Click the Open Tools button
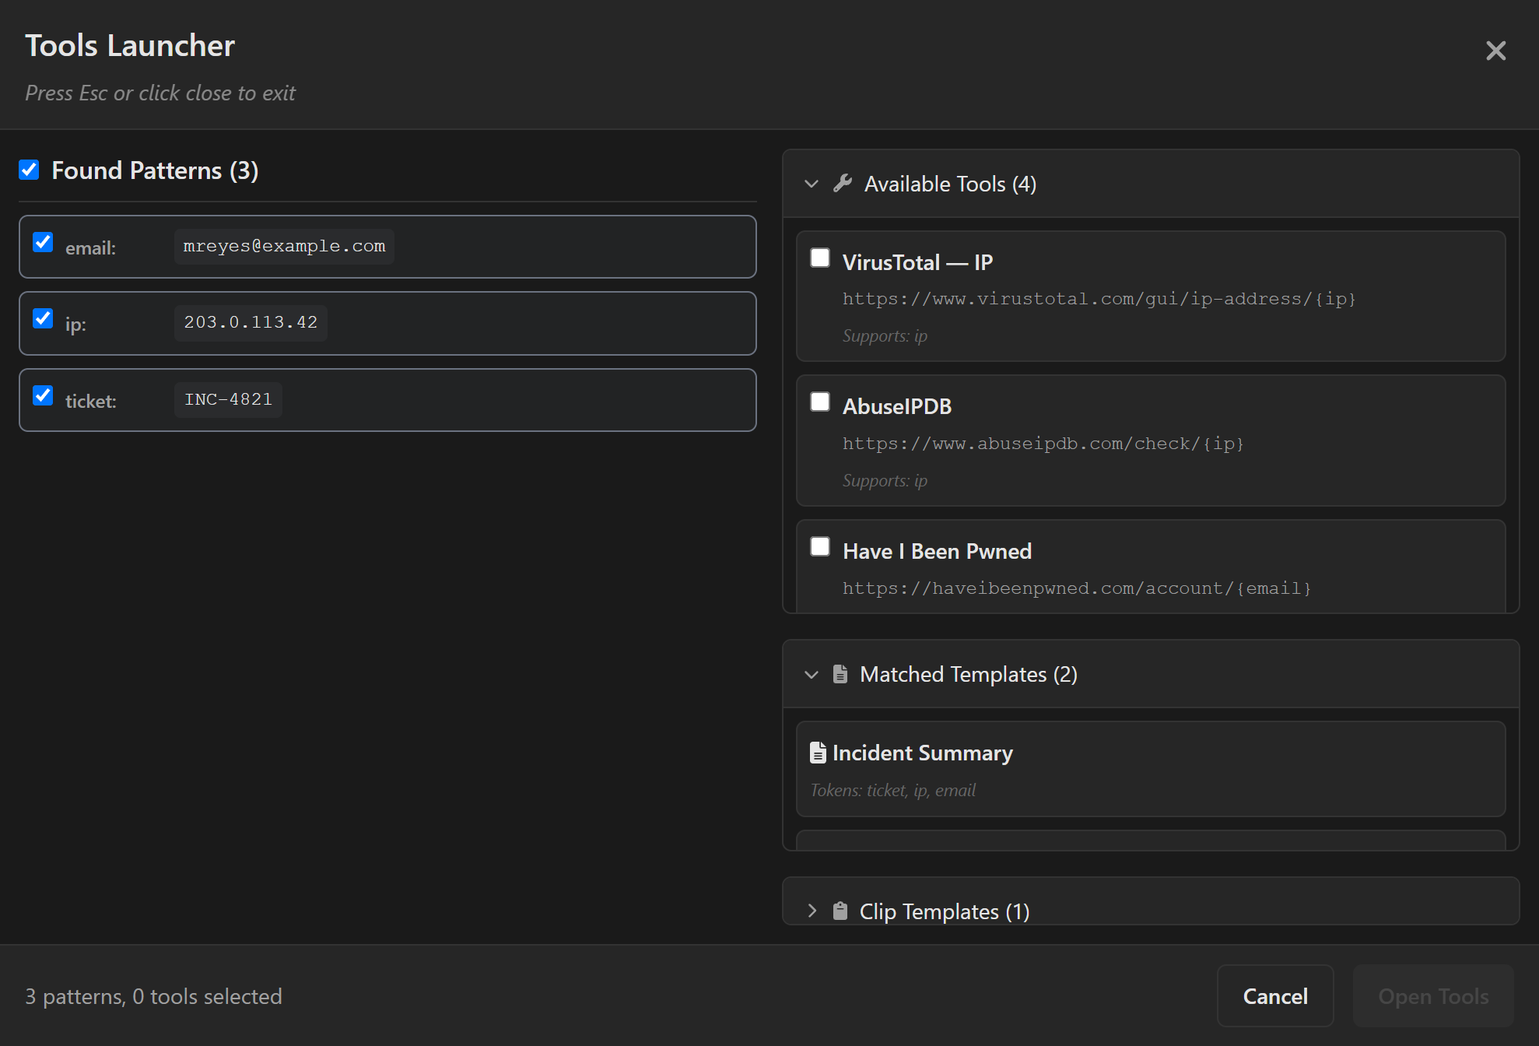This screenshot has height=1046, width=1539. pos(1433,996)
